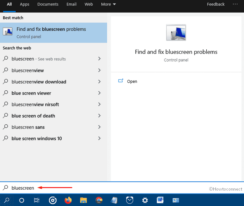Select blue screen of death suggestion
This screenshot has height=206, width=244.
point(54,116)
